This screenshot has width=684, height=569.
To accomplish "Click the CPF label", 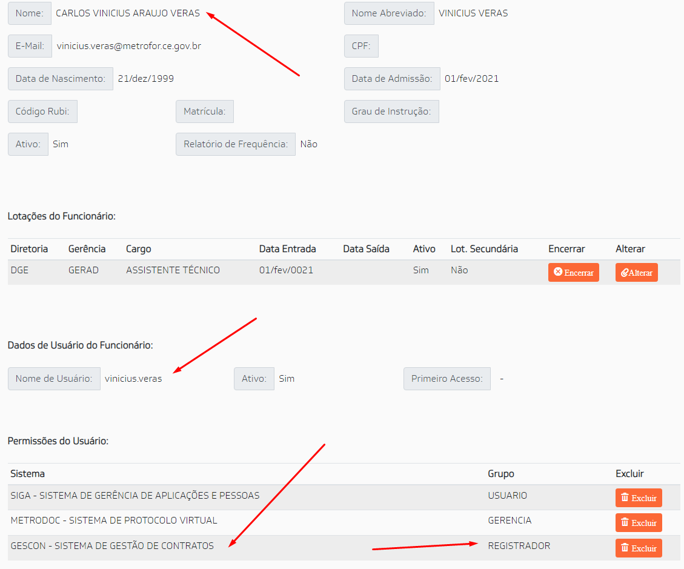I will coord(361,46).
